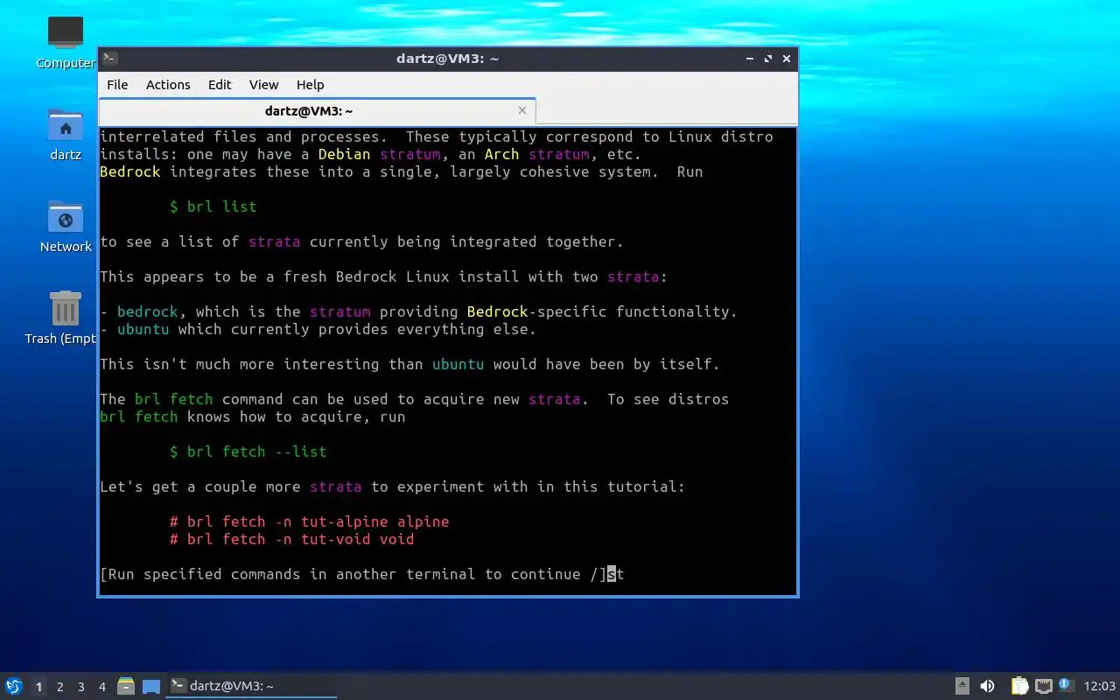Click the 12:03 panel clock
The width and height of the screenshot is (1120, 700).
(x=1100, y=686)
